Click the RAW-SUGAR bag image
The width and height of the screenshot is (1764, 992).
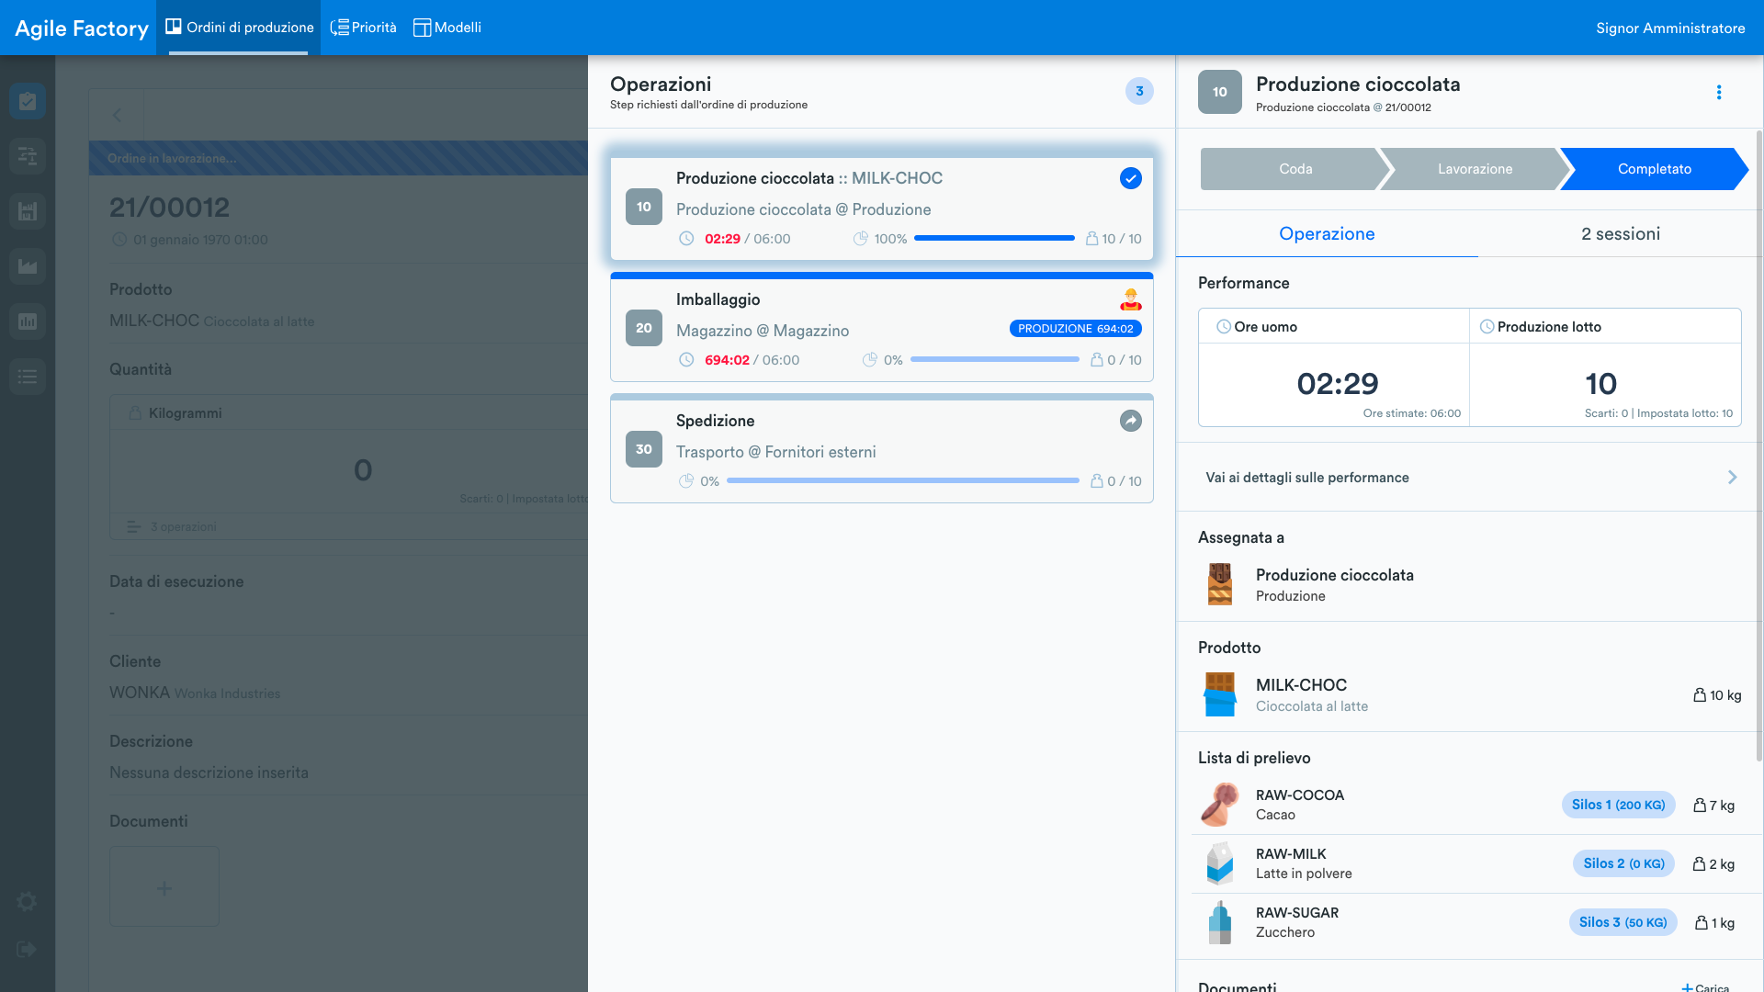tap(1220, 922)
